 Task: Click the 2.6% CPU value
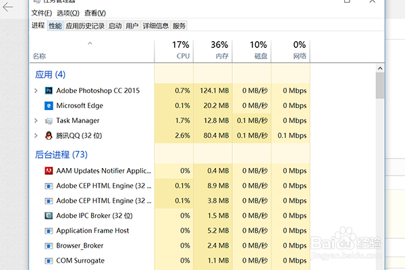click(x=182, y=136)
